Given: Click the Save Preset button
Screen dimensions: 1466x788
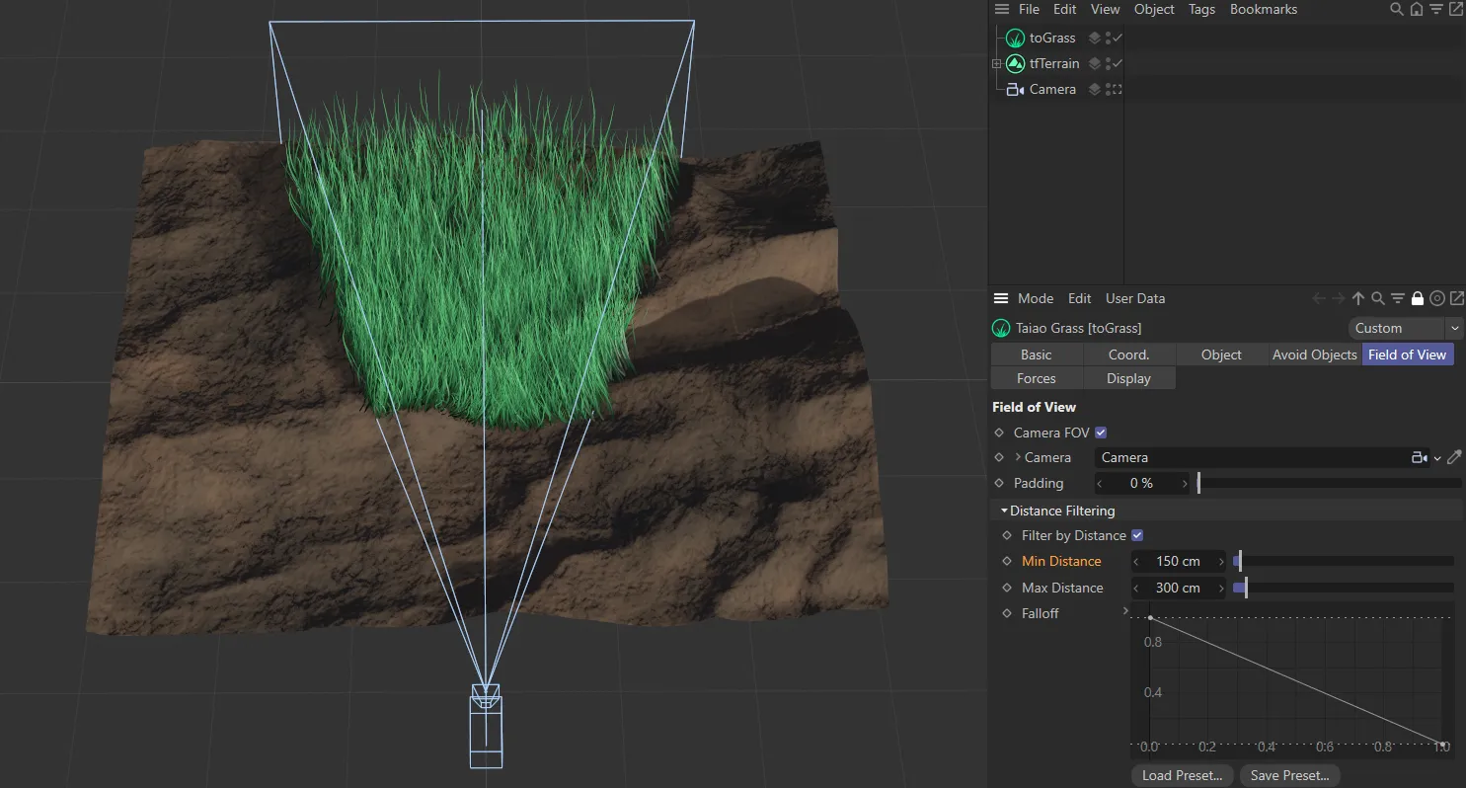Looking at the screenshot, I should (1289, 775).
